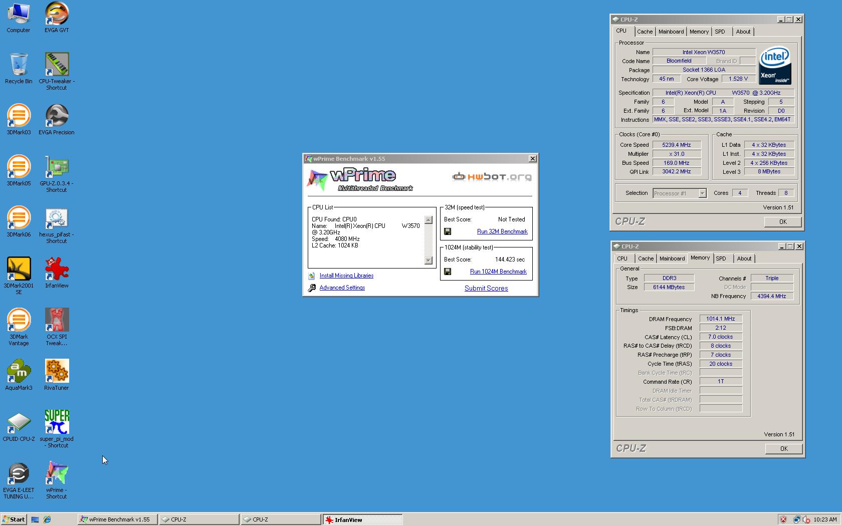This screenshot has height=526, width=842.
Task: Click Install Missing Libraries link
Action: pos(346,276)
